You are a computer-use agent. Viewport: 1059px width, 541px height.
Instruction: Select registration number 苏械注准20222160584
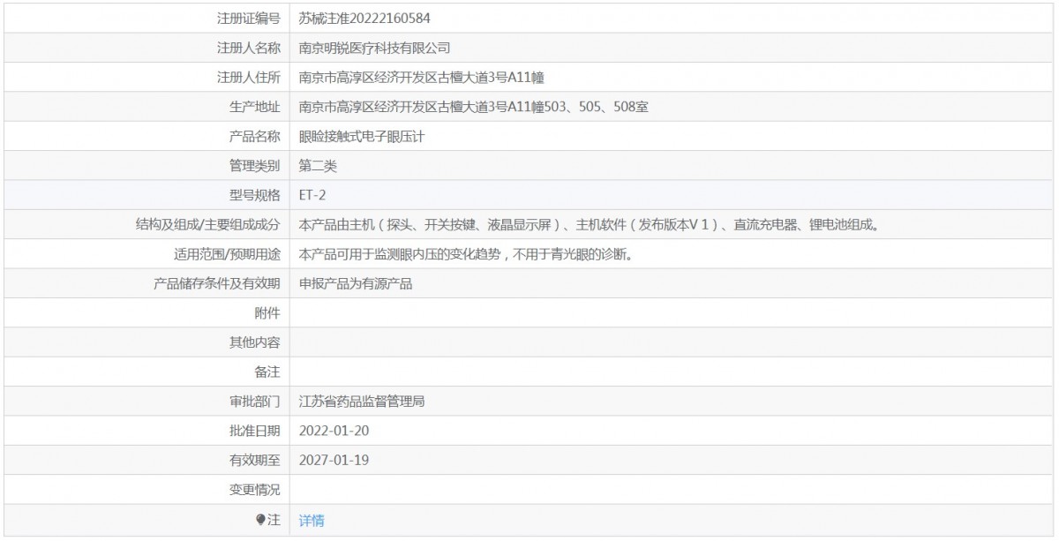[x=364, y=18]
